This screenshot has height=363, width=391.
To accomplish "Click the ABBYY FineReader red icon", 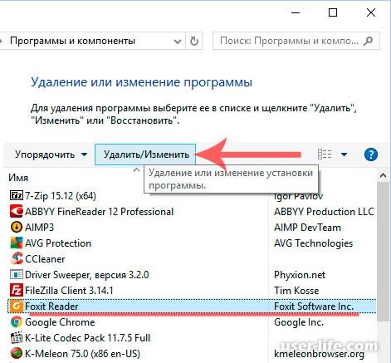I will tap(17, 211).
